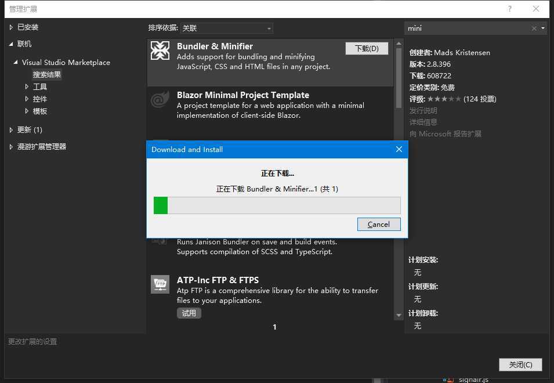554x383 pixels.
Task: Collapse the Visual Studio Marketplace node
Action: (16, 62)
